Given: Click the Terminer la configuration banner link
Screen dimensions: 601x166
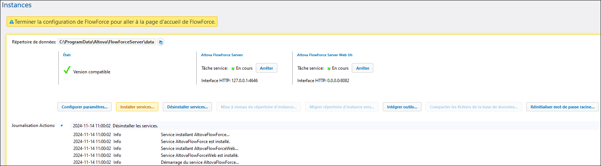Looking at the screenshot, I should pyautogui.click(x=115, y=22).
